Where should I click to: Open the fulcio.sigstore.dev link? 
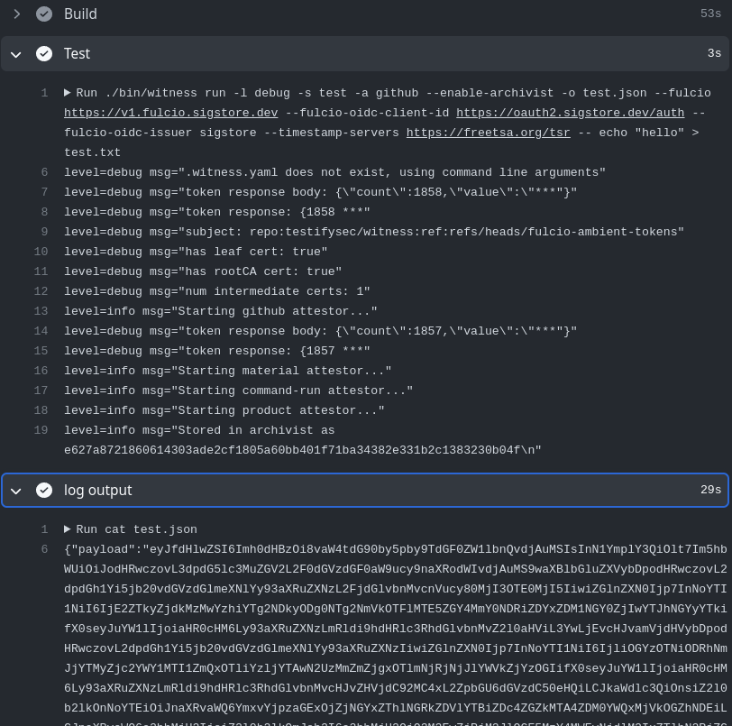[x=170, y=113]
